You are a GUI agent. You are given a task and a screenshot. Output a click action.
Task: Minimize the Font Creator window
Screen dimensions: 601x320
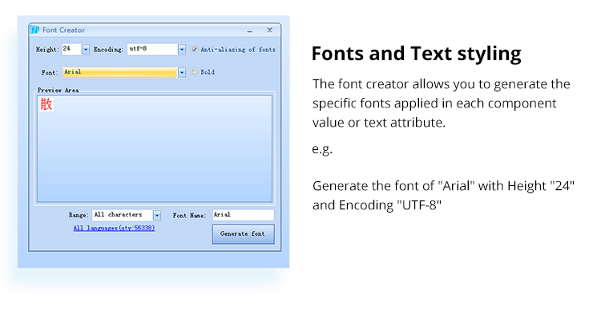tap(250, 30)
